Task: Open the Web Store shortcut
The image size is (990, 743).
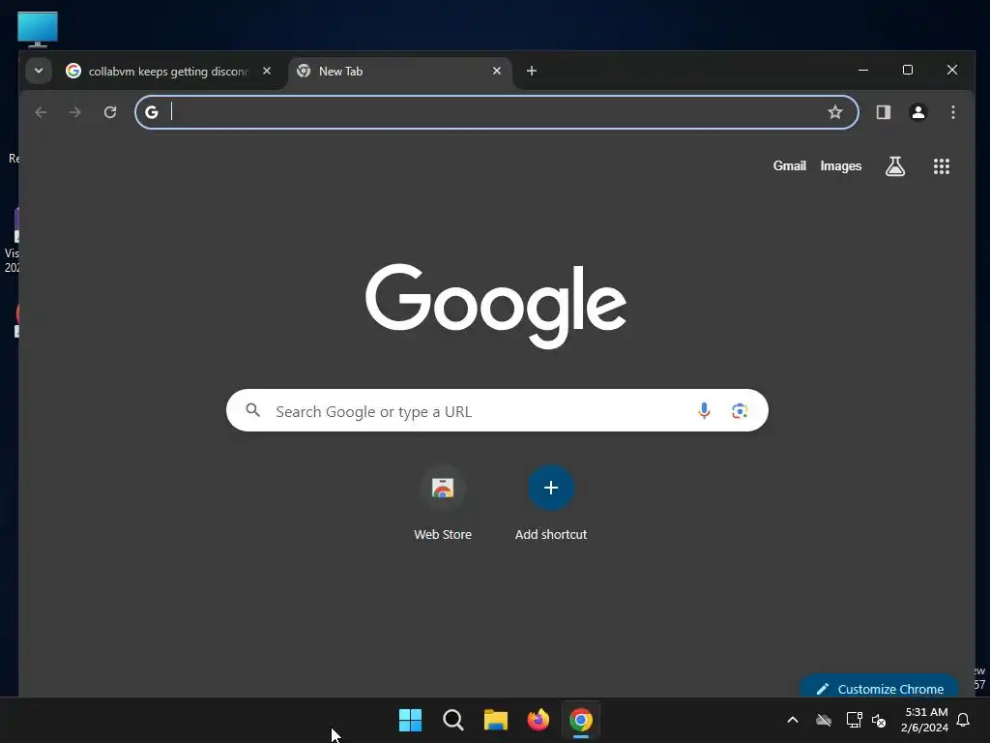Action: (443, 503)
